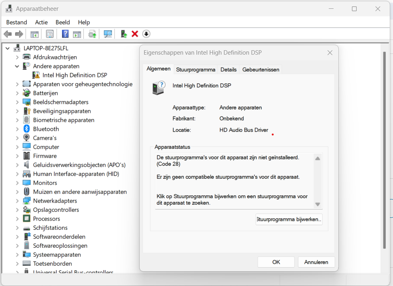Screen dimensions: 393x286
Task: Select Intel High Definition DSP in tree
Action: (x=75, y=75)
